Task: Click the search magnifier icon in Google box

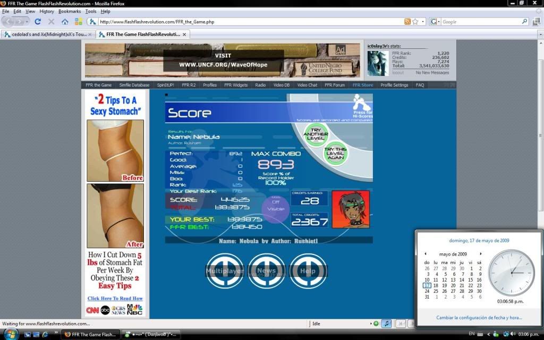Action: (524, 22)
